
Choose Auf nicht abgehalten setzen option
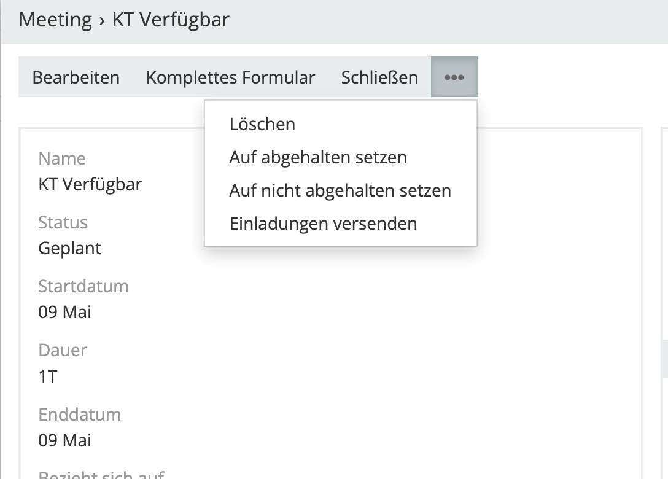[x=340, y=190]
